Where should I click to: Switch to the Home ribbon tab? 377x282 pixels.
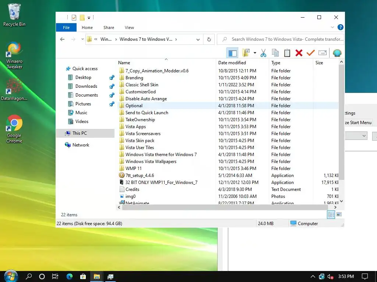coord(87,28)
